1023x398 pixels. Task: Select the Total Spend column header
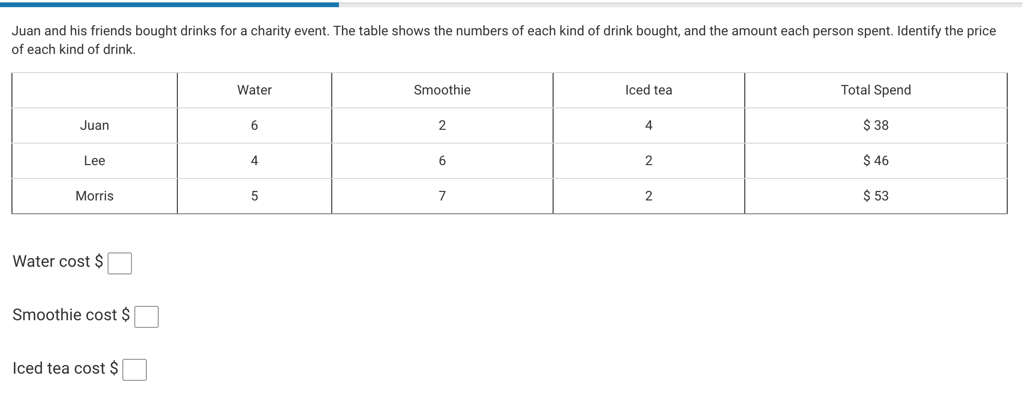point(875,90)
